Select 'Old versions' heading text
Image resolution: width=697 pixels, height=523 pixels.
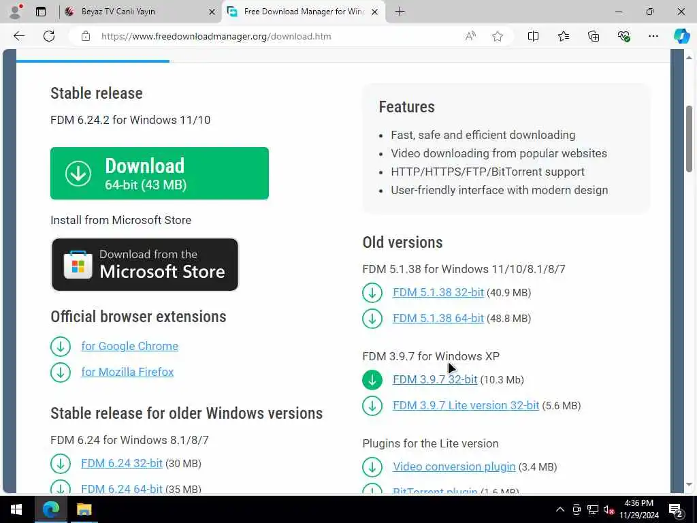tap(403, 242)
